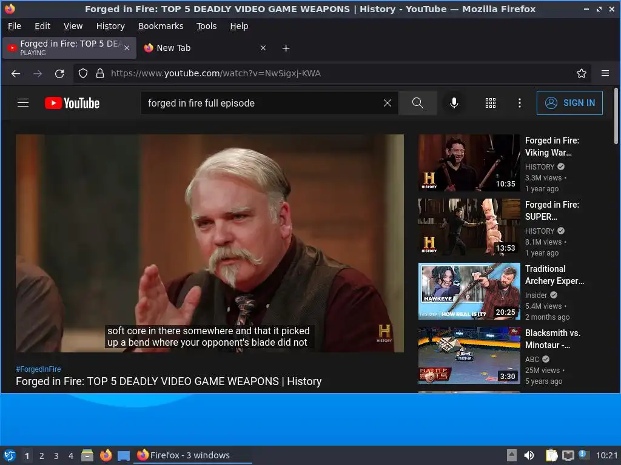Open Forged in Fire: Viking War video title
621x465 pixels.
(x=552, y=147)
